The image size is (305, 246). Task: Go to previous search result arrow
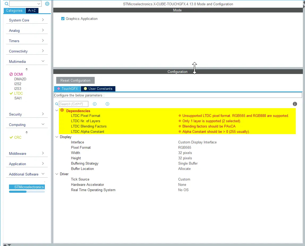pos(95,104)
